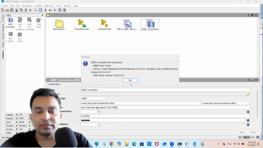Viewport: 263px width, 148px height.
Task: Open the Connection Type JDBC dropdown
Action: pos(93,99)
